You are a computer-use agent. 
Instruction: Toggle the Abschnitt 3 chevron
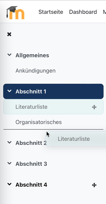(9, 163)
